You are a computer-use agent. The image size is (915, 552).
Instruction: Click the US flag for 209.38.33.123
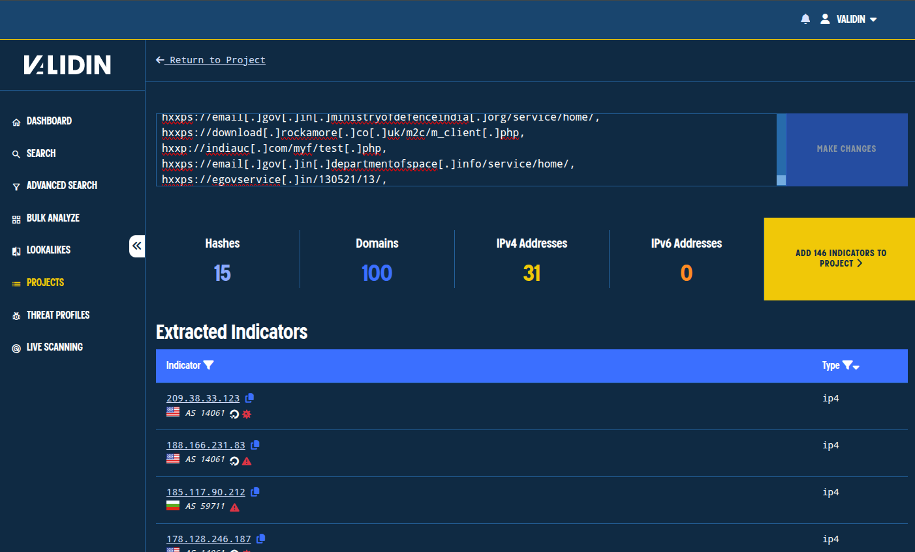coord(173,412)
